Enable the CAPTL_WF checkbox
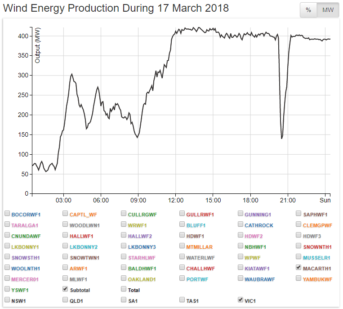 [66, 213]
